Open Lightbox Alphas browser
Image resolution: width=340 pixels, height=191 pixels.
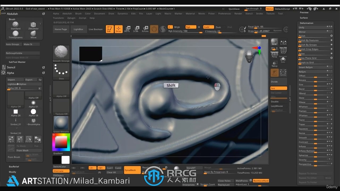point(24,84)
